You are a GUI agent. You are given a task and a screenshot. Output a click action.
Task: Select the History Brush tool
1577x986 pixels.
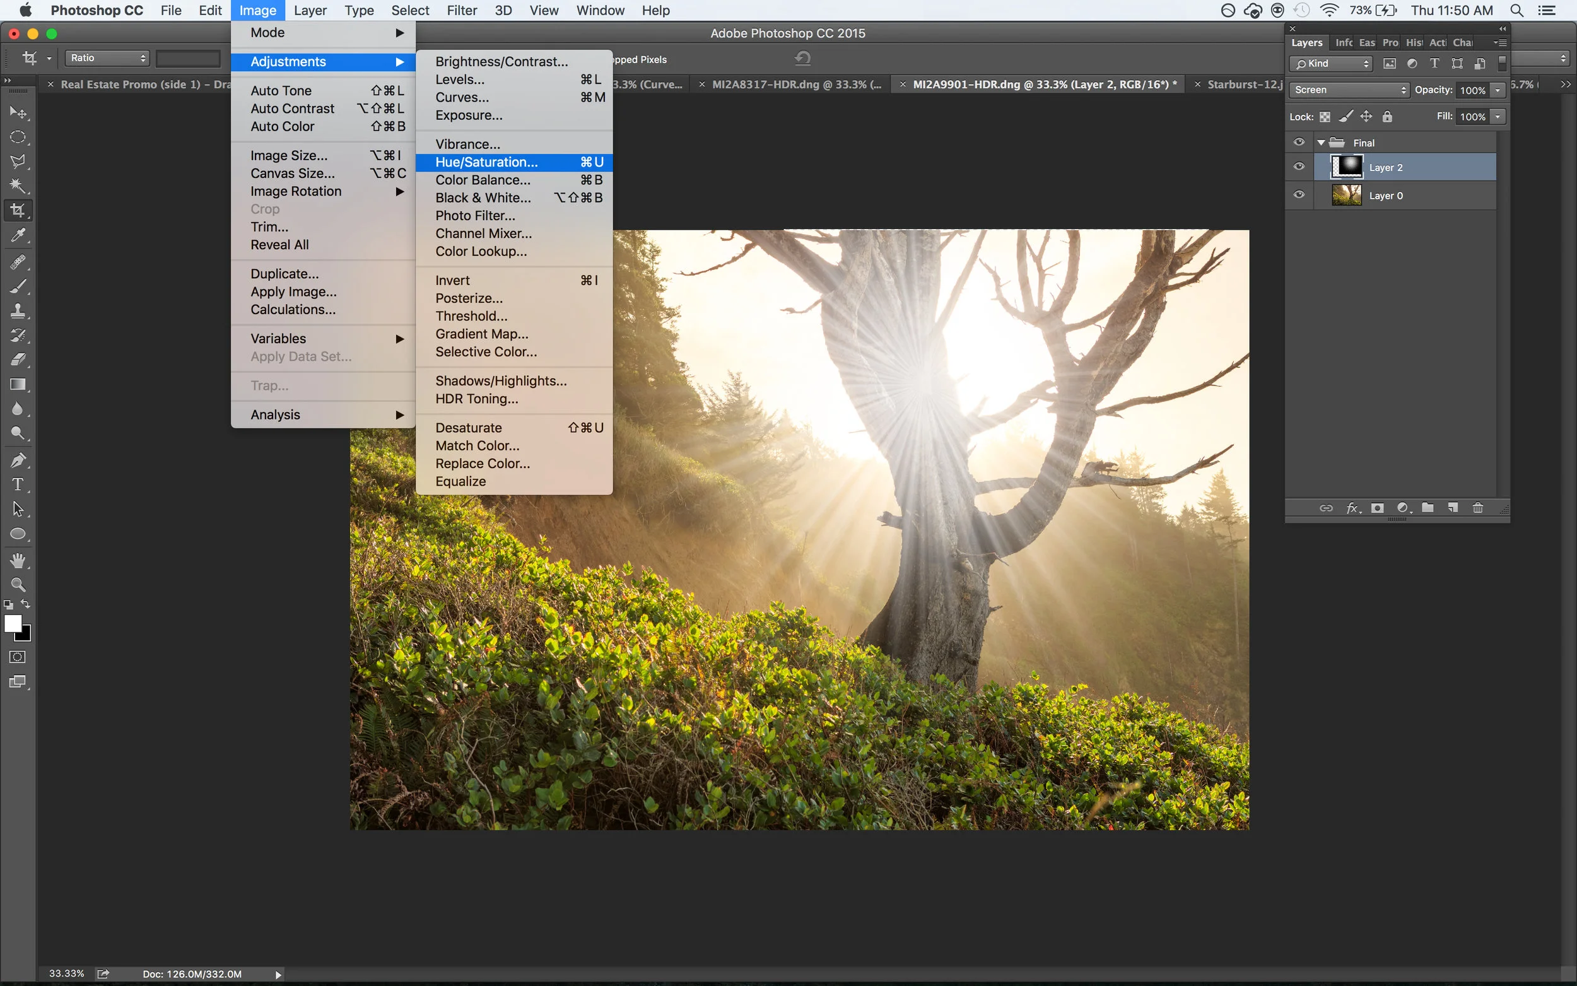[x=18, y=335]
